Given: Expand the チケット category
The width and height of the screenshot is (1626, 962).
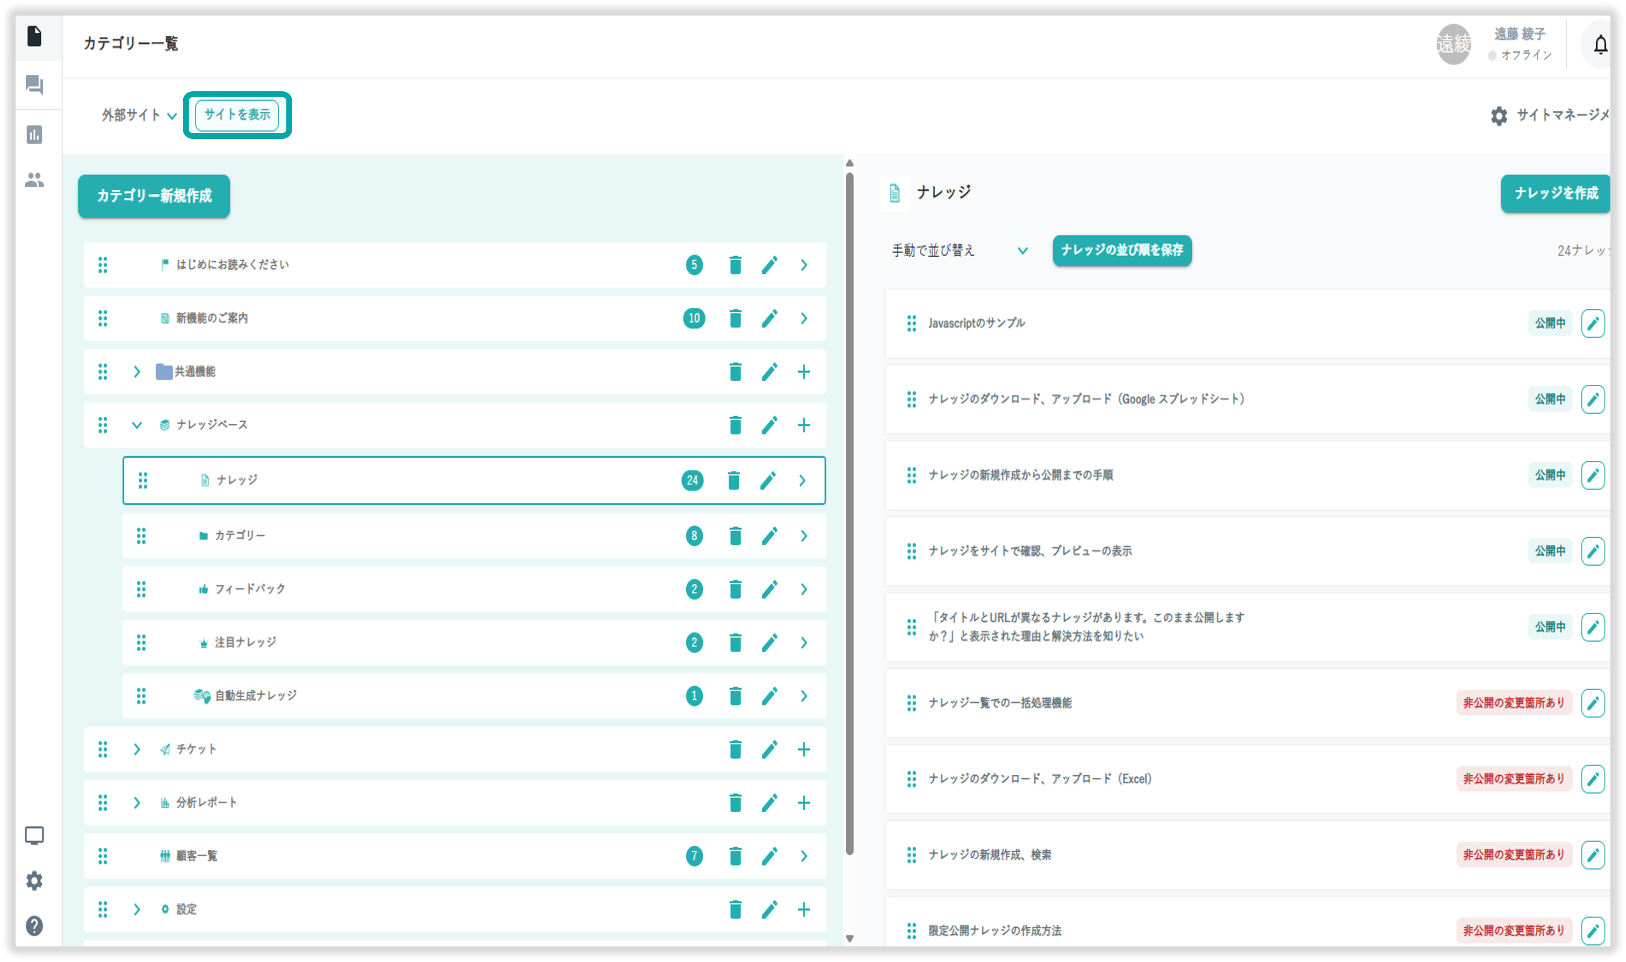Looking at the screenshot, I should click(x=137, y=749).
